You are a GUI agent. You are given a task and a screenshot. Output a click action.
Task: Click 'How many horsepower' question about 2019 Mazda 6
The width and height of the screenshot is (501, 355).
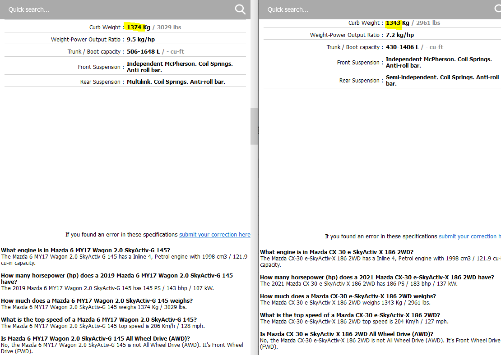click(117, 278)
